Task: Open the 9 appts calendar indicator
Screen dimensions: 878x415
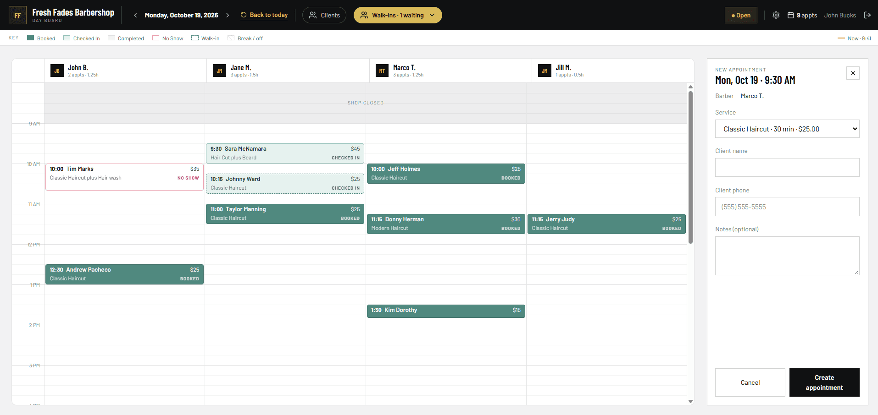Action: [x=802, y=15]
